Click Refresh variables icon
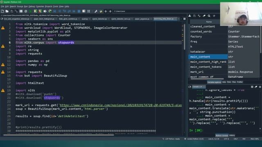 214,16
